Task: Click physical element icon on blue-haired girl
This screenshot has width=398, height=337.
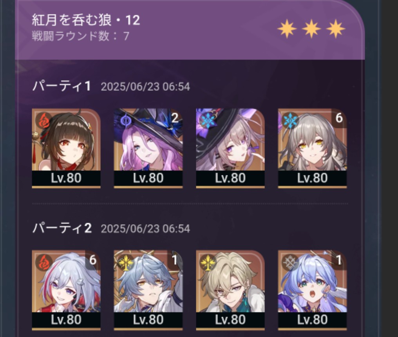Action: (290, 262)
